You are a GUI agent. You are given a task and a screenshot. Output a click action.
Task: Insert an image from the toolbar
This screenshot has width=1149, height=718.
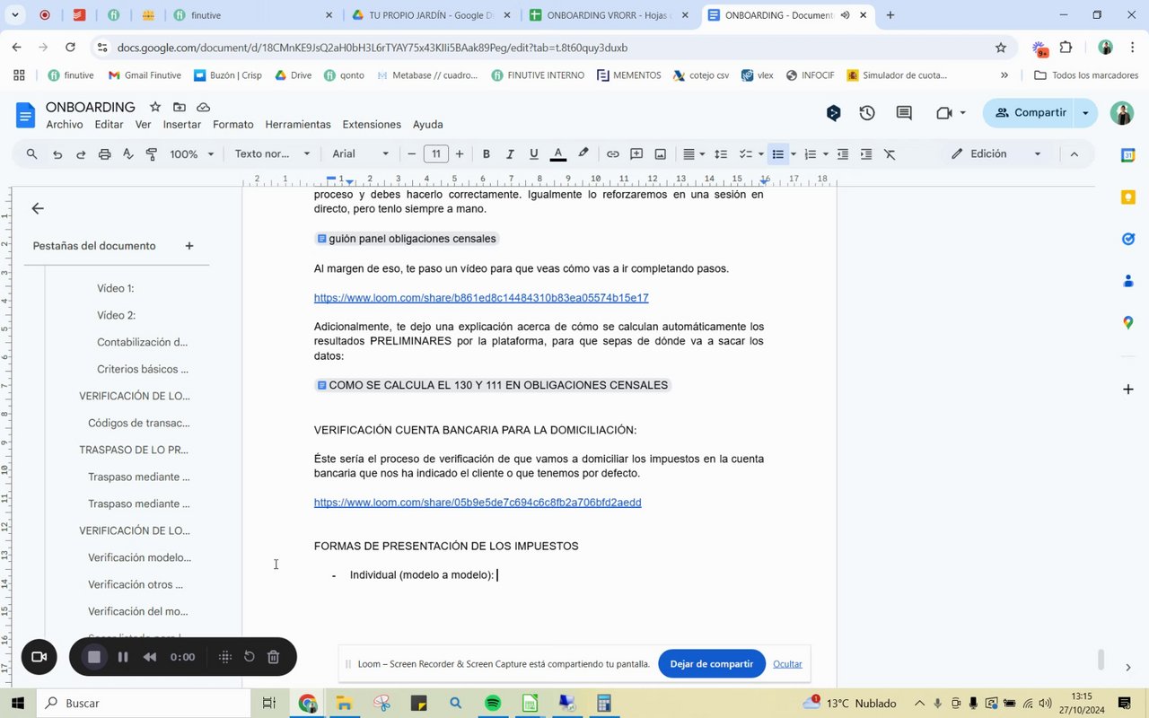(661, 154)
